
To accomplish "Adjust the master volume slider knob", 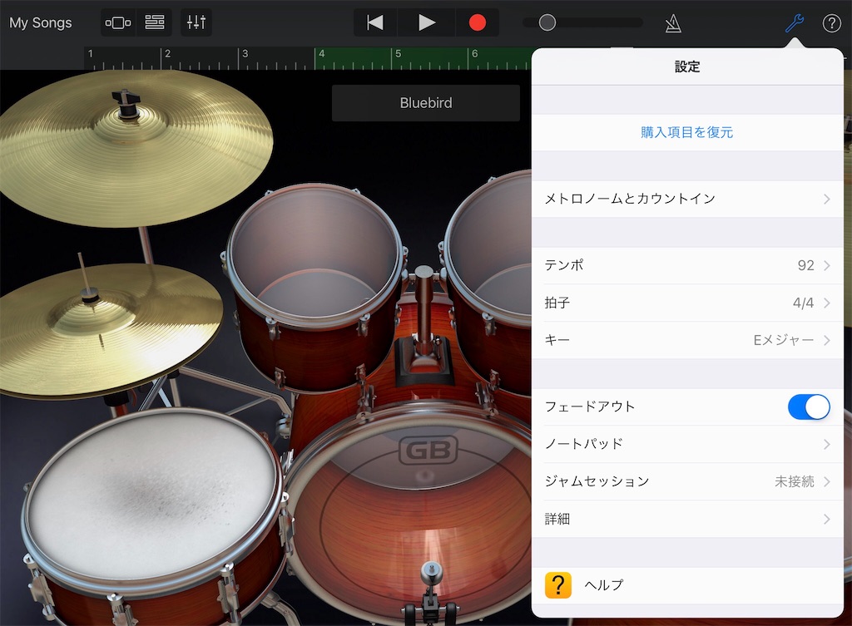I will (x=547, y=22).
